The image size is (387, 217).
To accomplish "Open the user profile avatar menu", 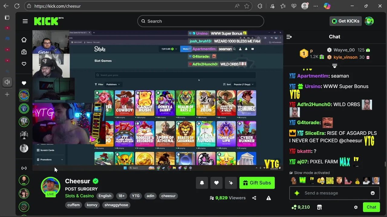I will tap(369, 21).
